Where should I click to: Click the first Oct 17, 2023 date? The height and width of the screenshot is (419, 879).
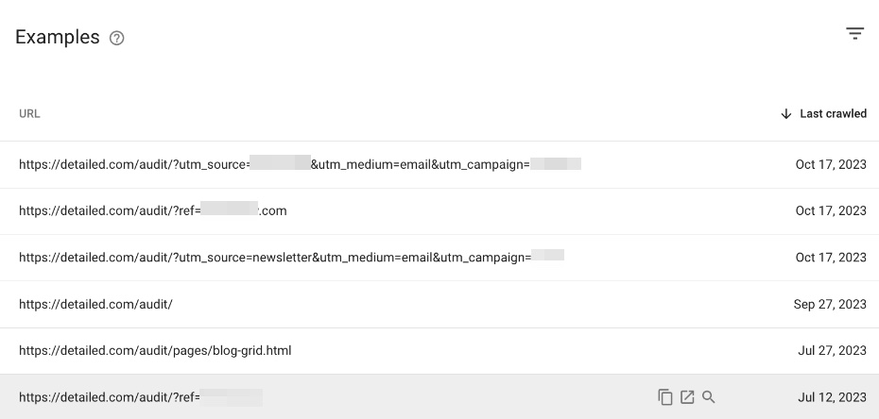(831, 164)
